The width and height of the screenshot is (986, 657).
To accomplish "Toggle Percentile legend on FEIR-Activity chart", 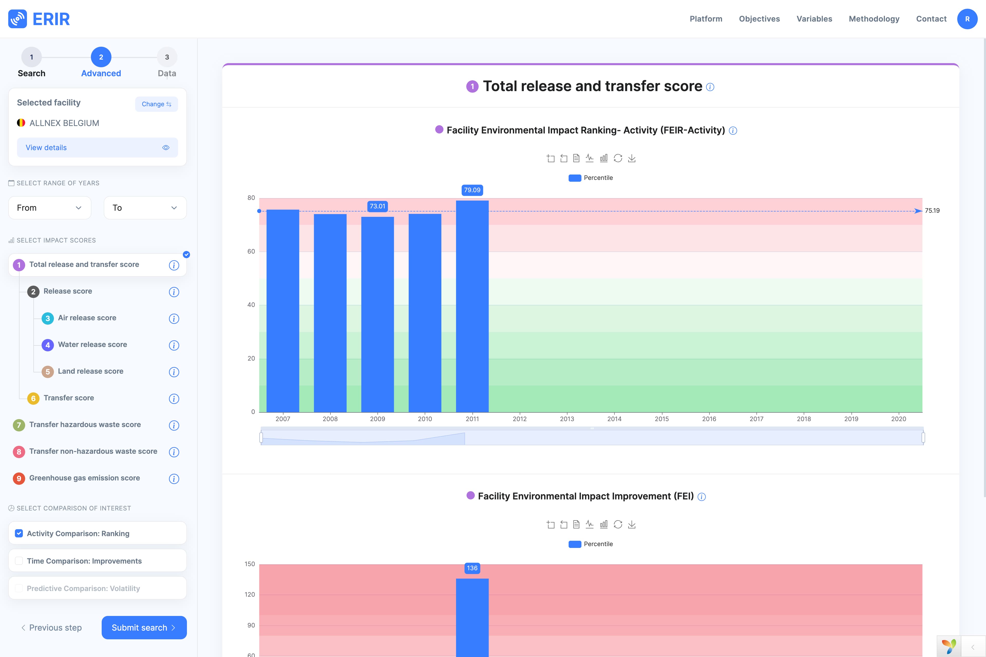I will pyautogui.click(x=590, y=178).
